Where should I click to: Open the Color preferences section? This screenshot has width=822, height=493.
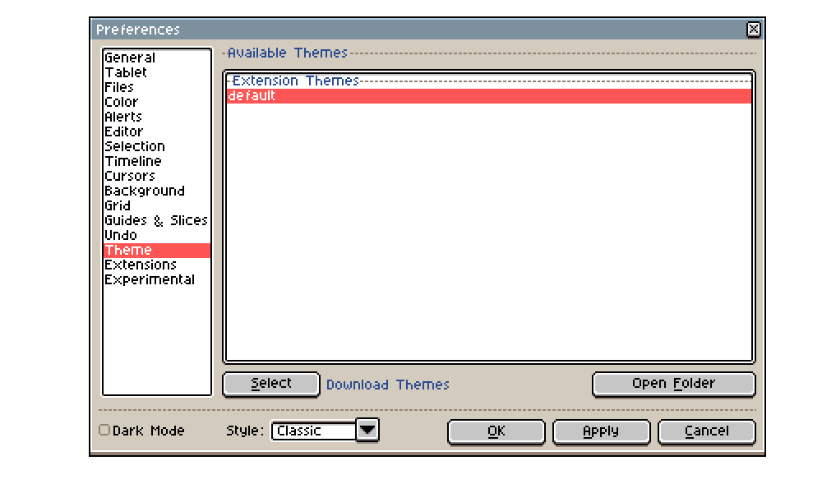pos(157,102)
